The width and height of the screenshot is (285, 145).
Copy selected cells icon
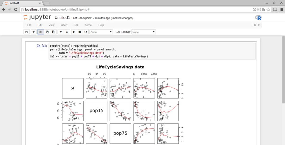(47, 32)
